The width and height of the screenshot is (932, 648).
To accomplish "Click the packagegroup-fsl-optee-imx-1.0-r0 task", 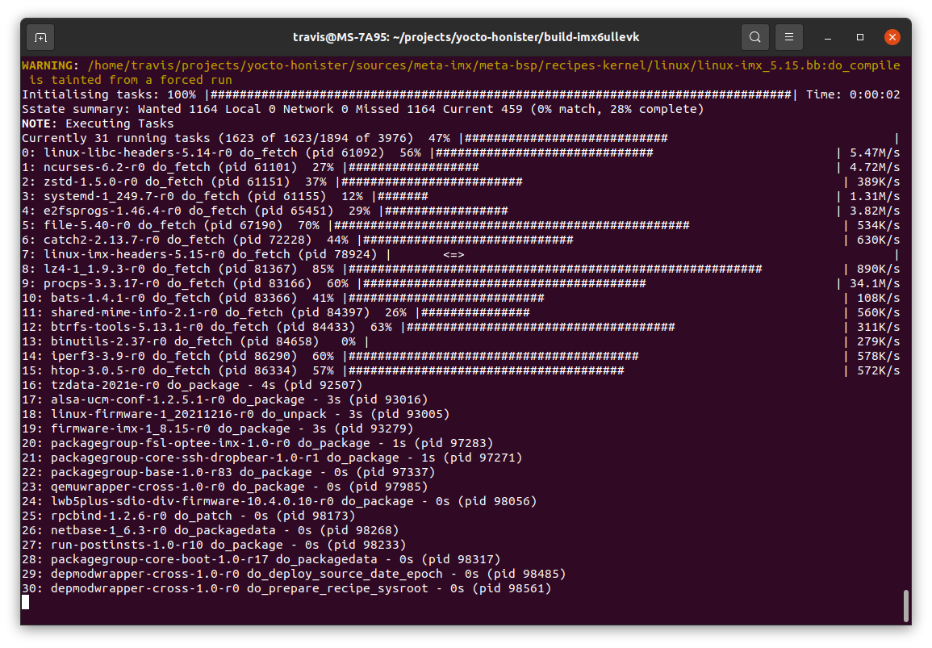I will [x=257, y=444].
